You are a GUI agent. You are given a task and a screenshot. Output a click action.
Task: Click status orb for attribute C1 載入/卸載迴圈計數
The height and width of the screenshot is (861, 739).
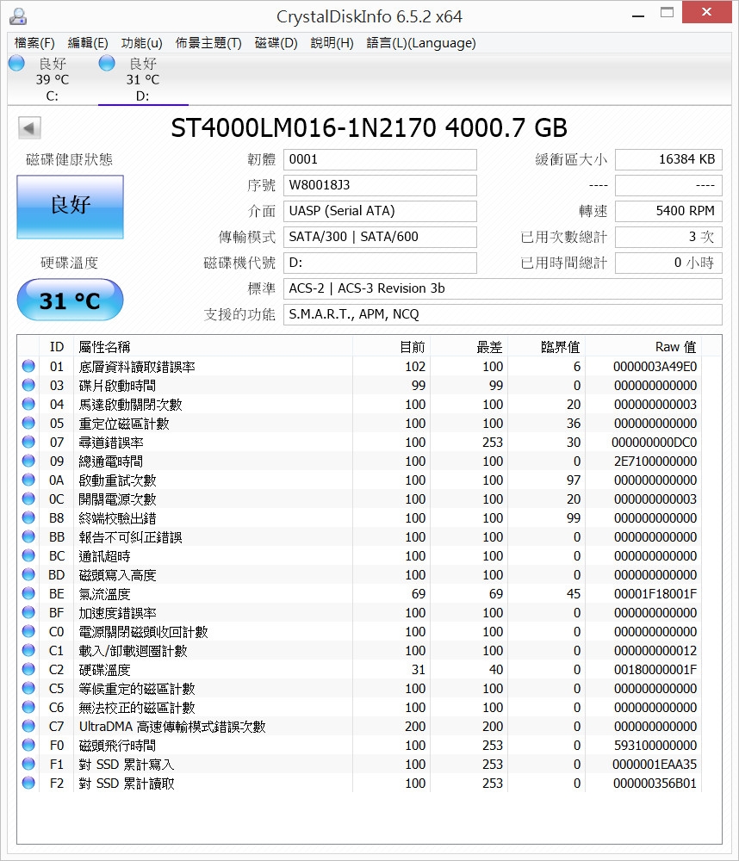point(28,651)
